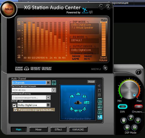Toggle the 'Разноска виртуальных...' checkbox

15,110
